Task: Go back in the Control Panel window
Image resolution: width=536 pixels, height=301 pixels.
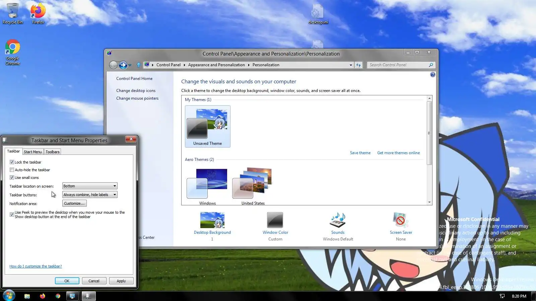Action: click(114, 65)
